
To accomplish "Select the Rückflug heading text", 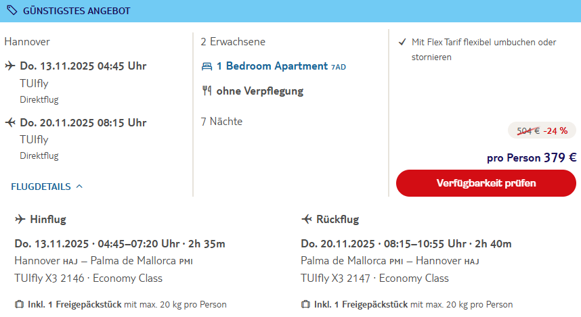I will [x=337, y=220].
